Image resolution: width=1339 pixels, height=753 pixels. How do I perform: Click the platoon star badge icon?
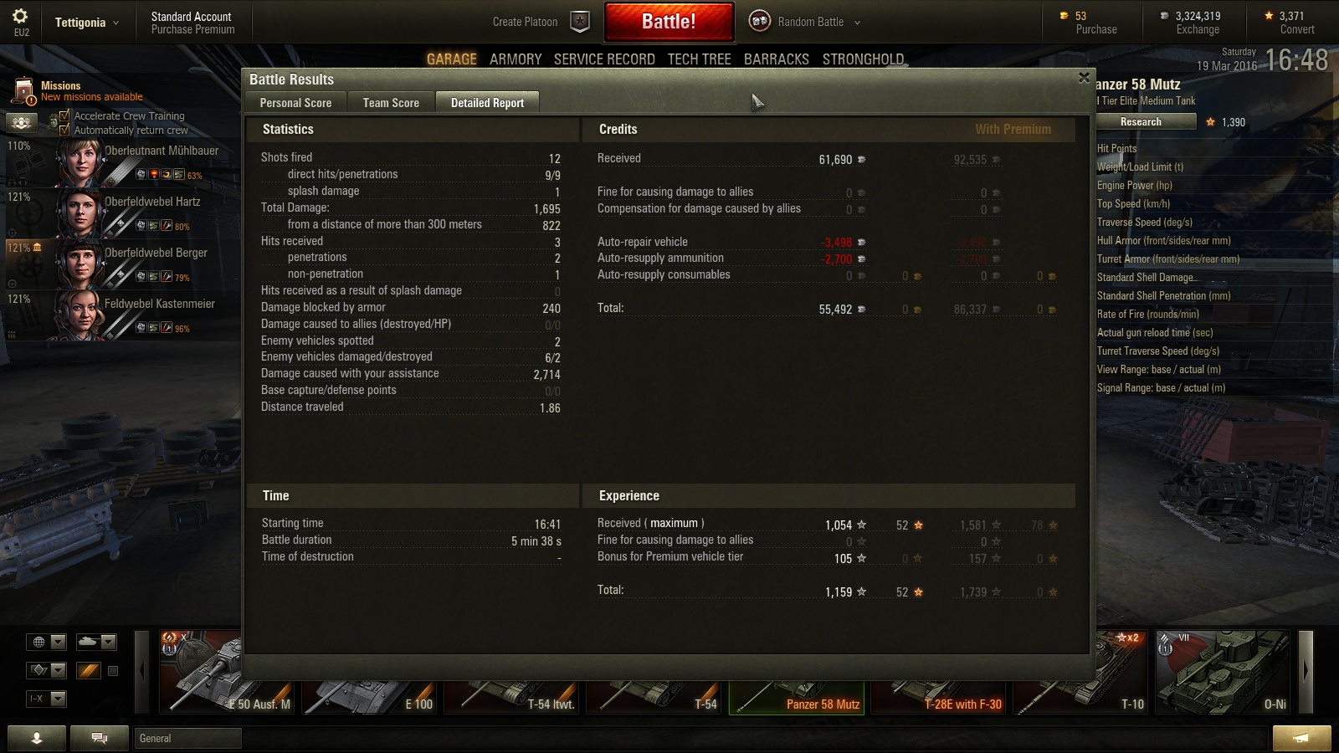coord(580,22)
